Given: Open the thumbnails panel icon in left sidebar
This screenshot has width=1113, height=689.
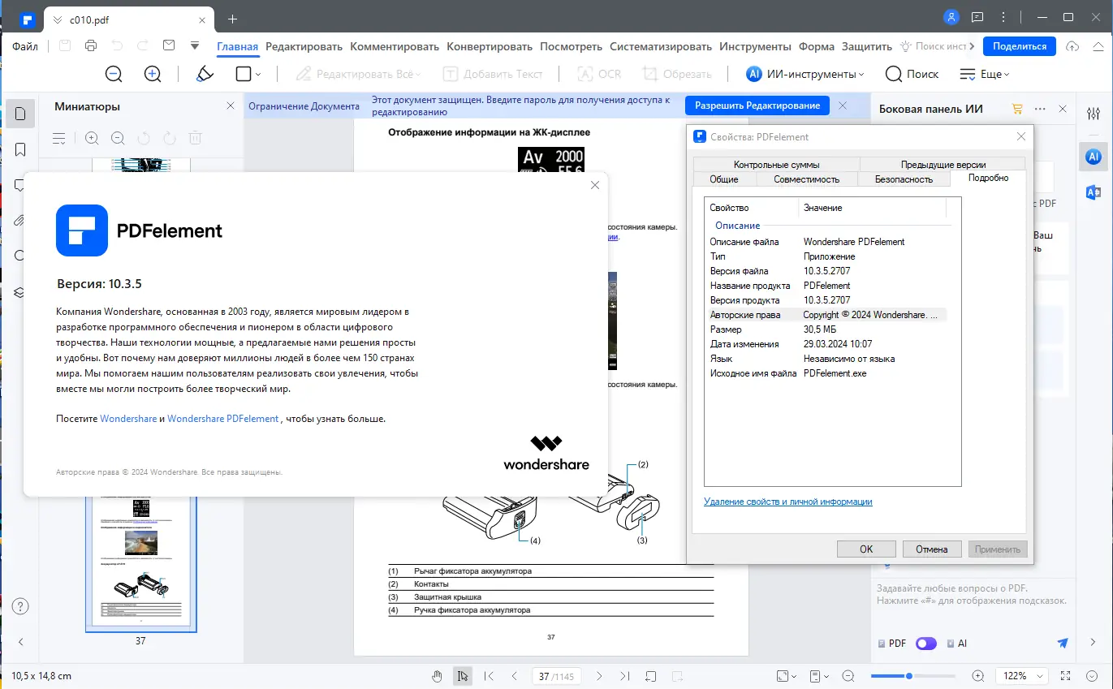Looking at the screenshot, I should (21, 114).
